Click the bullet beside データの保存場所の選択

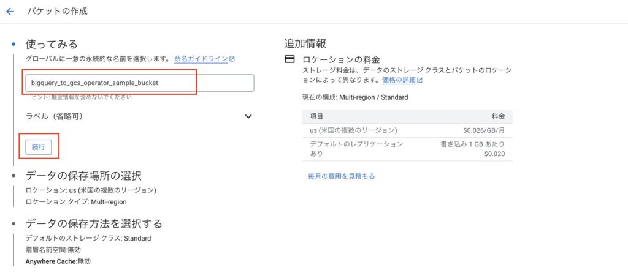click(13, 176)
